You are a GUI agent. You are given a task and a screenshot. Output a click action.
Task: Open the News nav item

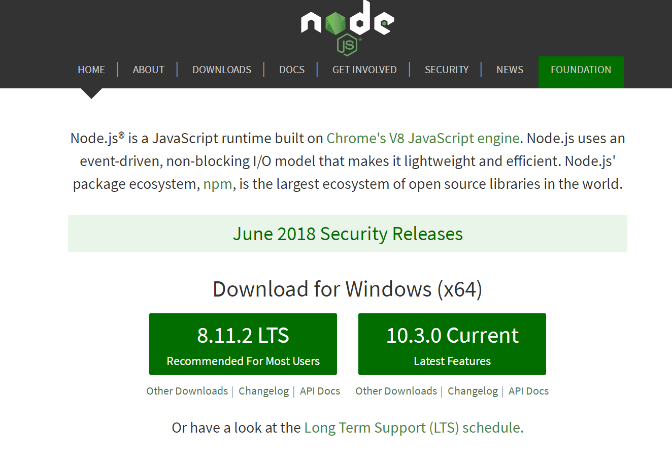tap(510, 70)
